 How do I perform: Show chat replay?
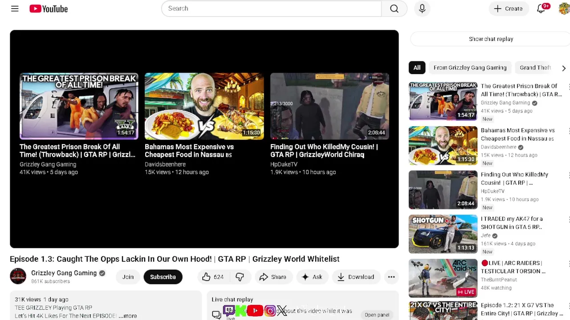pos(491,39)
